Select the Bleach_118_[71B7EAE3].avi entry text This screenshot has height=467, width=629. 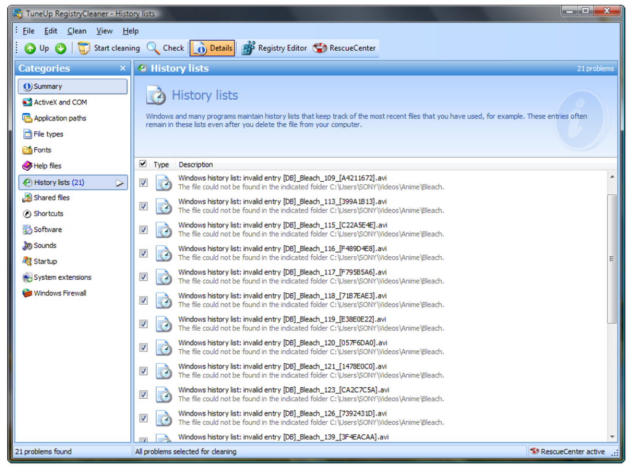click(282, 296)
